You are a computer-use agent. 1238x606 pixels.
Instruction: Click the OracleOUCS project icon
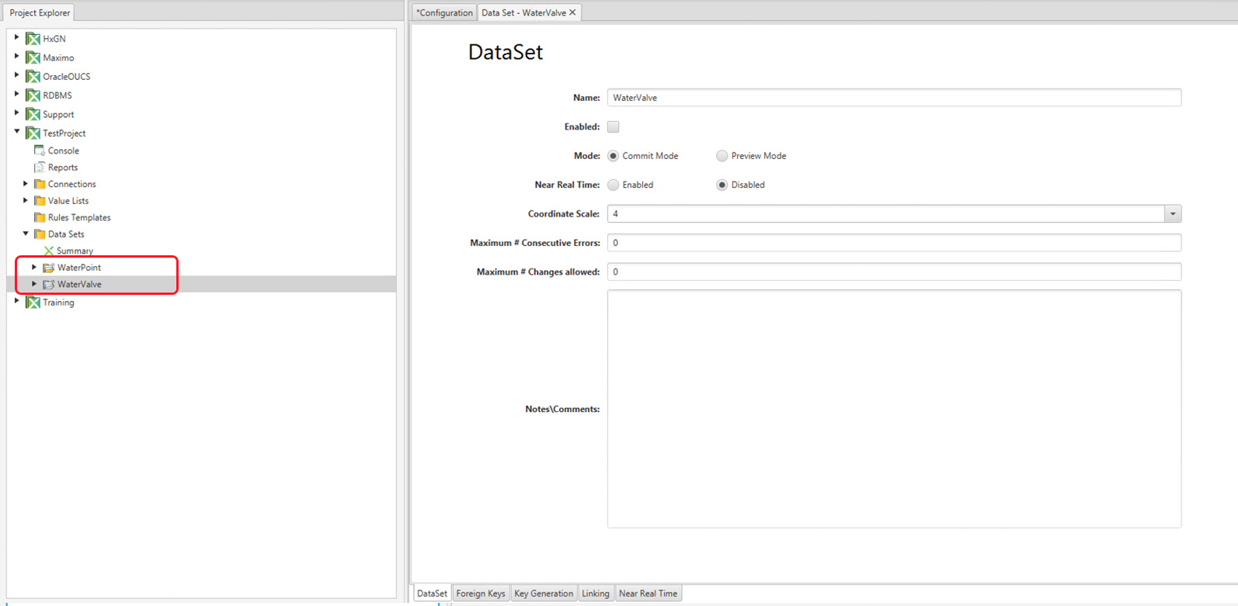pos(33,76)
